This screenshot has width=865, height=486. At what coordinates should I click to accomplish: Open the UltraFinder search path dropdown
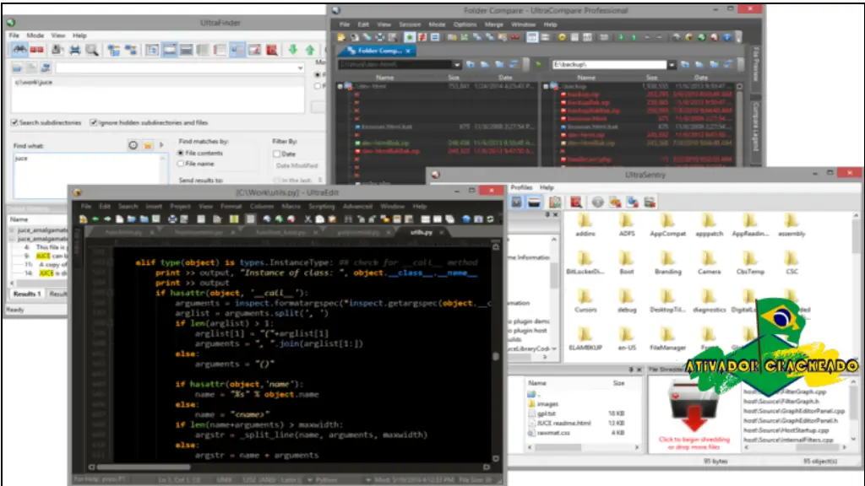point(300,67)
